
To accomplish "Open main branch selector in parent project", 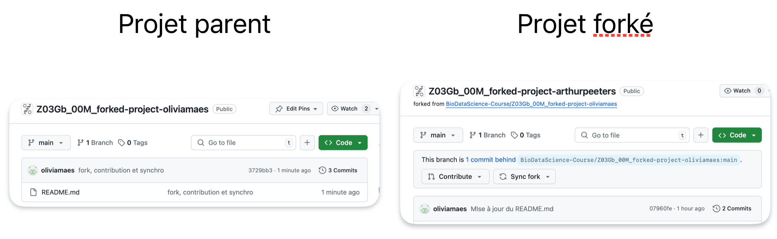I will click(x=46, y=143).
